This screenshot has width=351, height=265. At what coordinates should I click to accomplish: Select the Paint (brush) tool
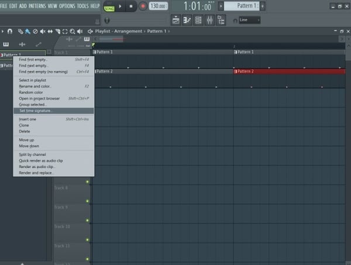[x=27, y=32]
